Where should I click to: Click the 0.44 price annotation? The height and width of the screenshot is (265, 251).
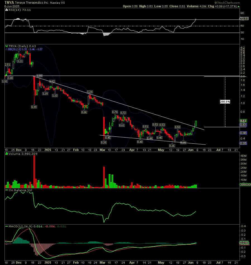tap(150, 138)
